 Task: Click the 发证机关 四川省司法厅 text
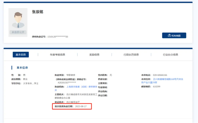click(x=73, y=102)
